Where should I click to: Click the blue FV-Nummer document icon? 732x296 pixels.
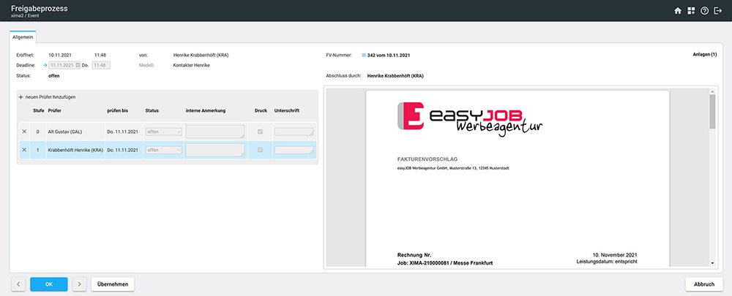pyautogui.click(x=364, y=55)
